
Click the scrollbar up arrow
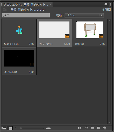coord(109,21)
